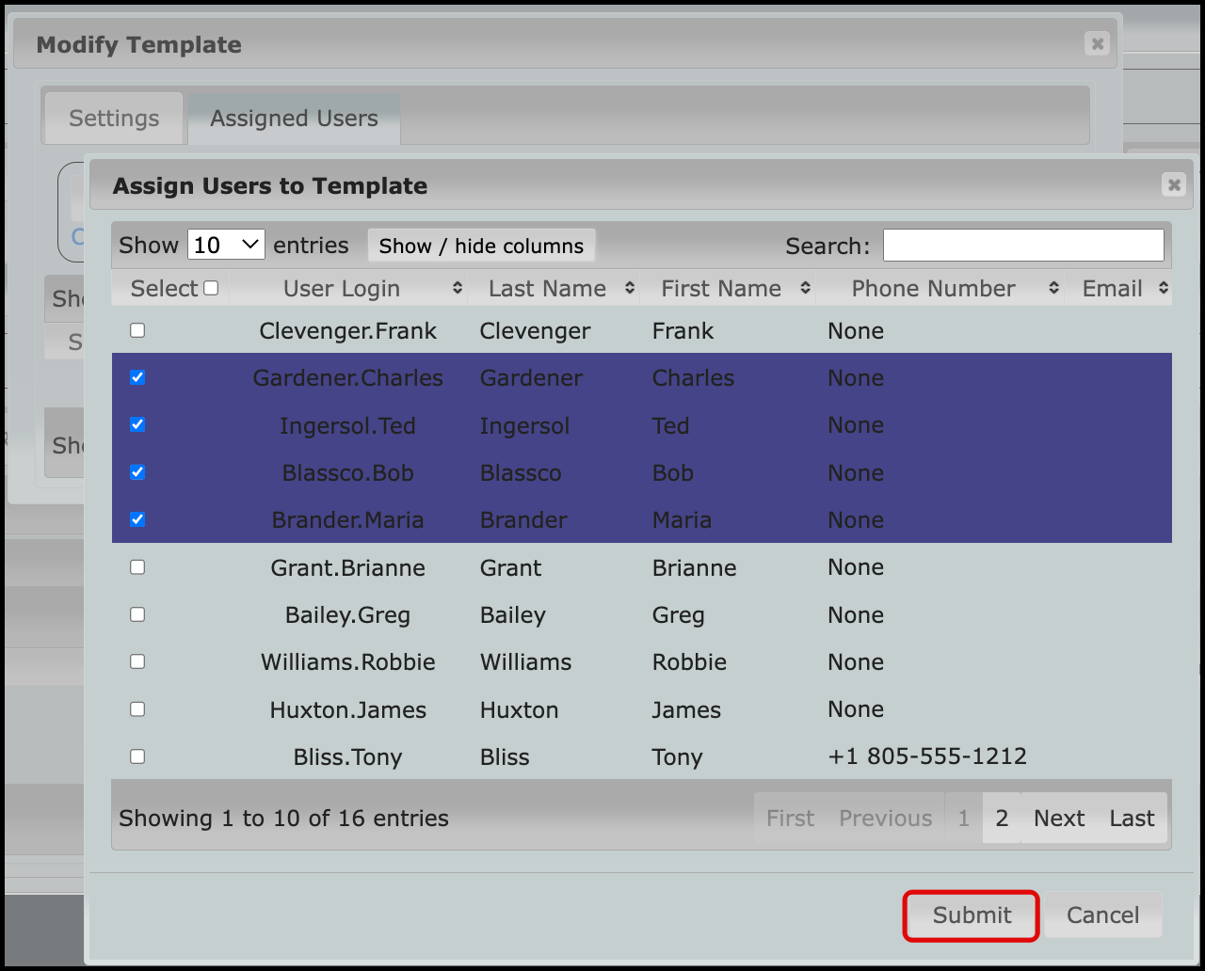Screen dimensions: 1205x971
Task: Sort table by First Name column
Action: coord(721,289)
